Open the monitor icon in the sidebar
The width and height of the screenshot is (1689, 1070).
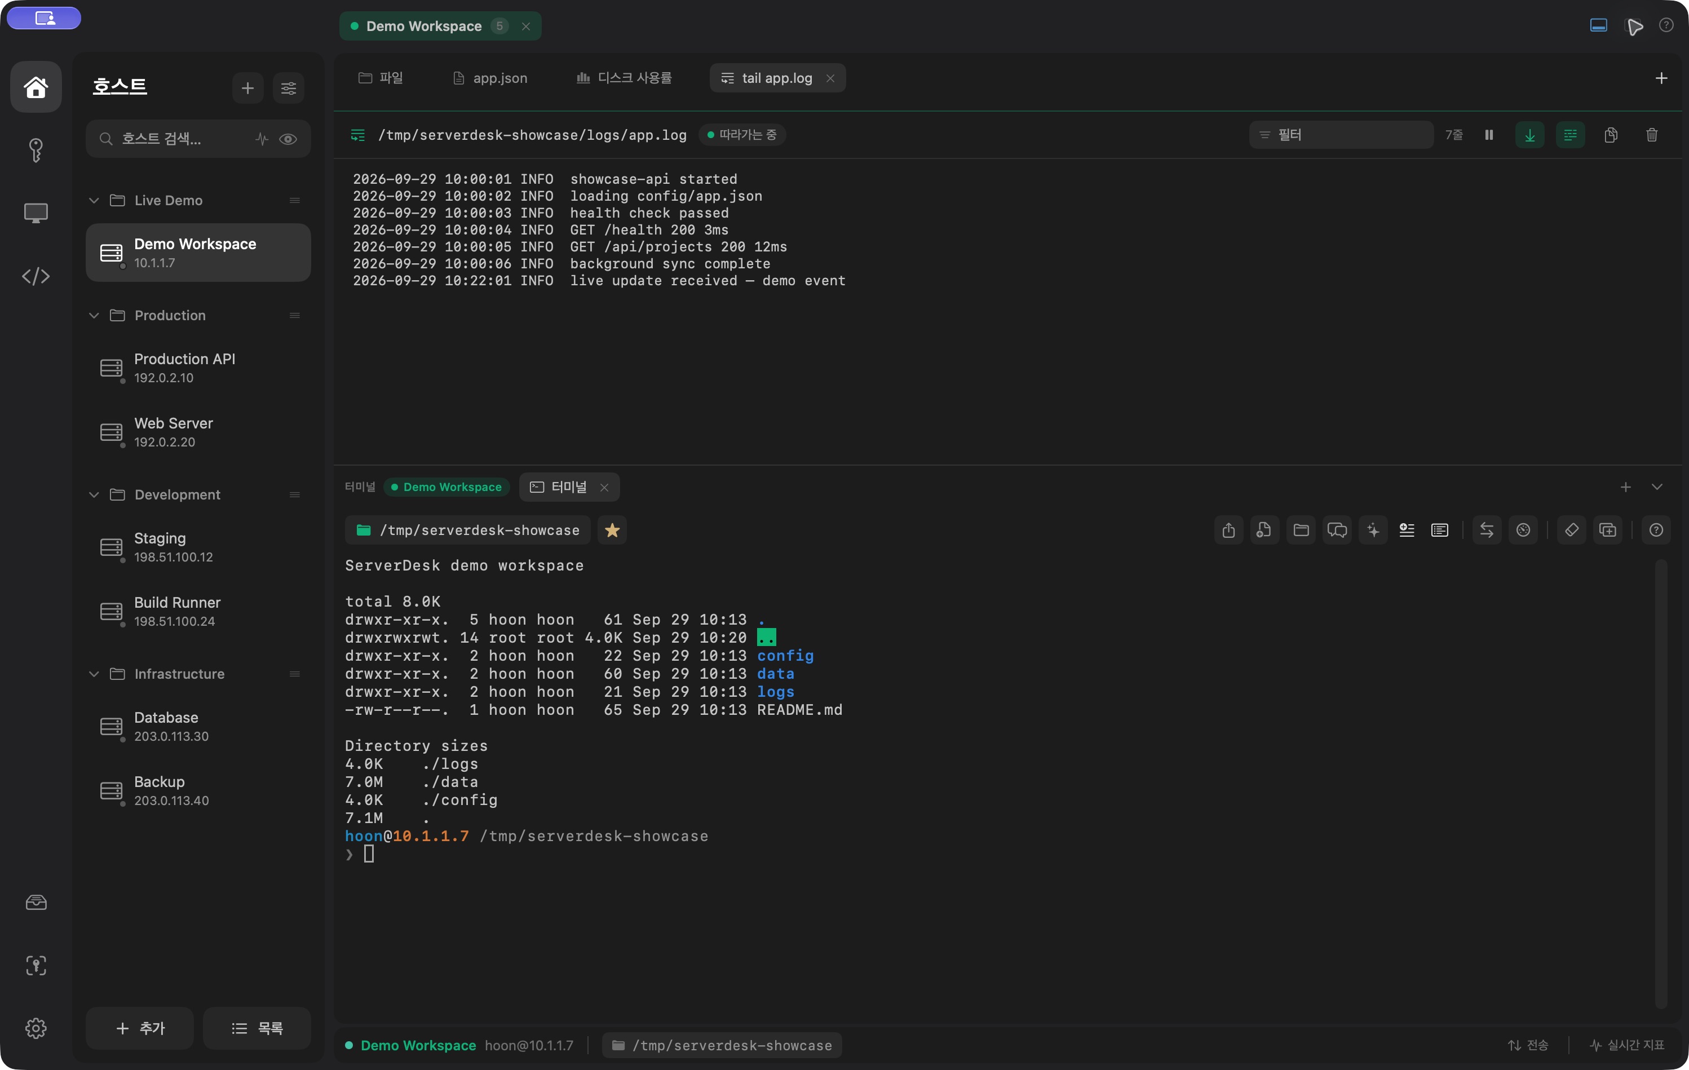[36, 213]
